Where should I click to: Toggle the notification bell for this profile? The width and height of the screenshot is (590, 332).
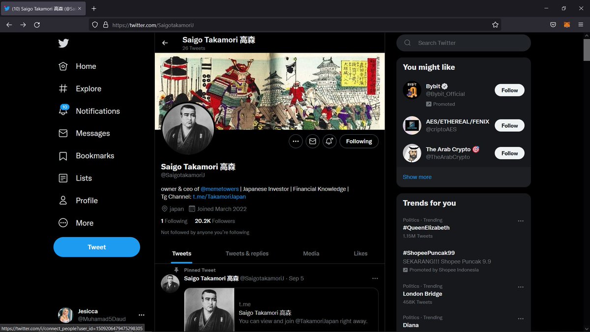pos(329,141)
